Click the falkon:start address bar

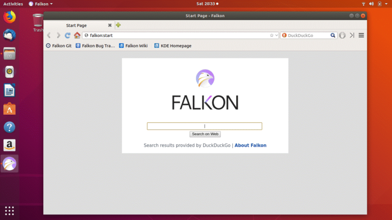click(x=180, y=36)
